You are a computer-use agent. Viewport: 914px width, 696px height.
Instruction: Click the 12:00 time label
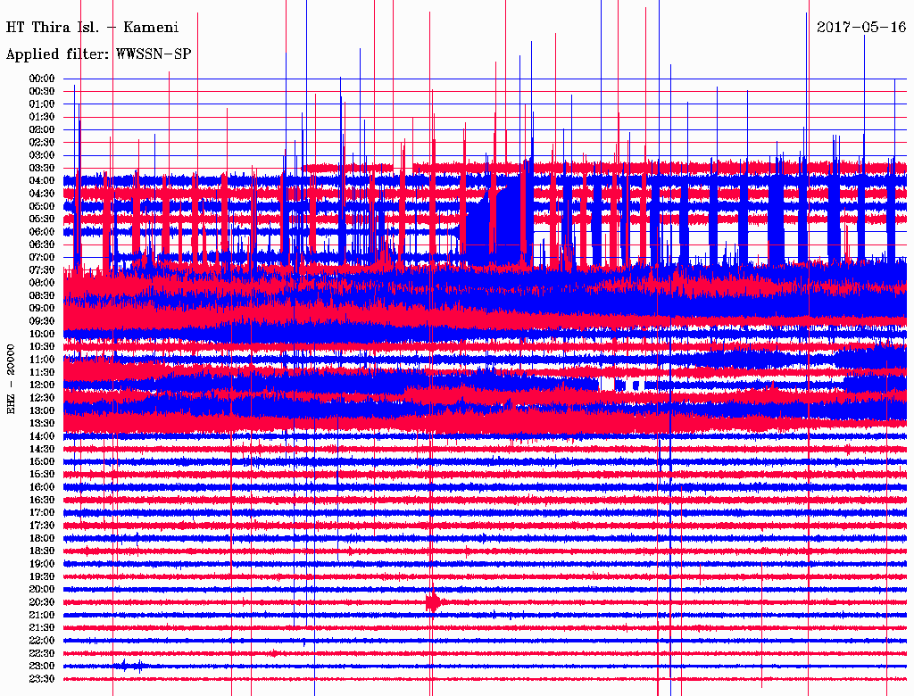pyautogui.click(x=42, y=385)
